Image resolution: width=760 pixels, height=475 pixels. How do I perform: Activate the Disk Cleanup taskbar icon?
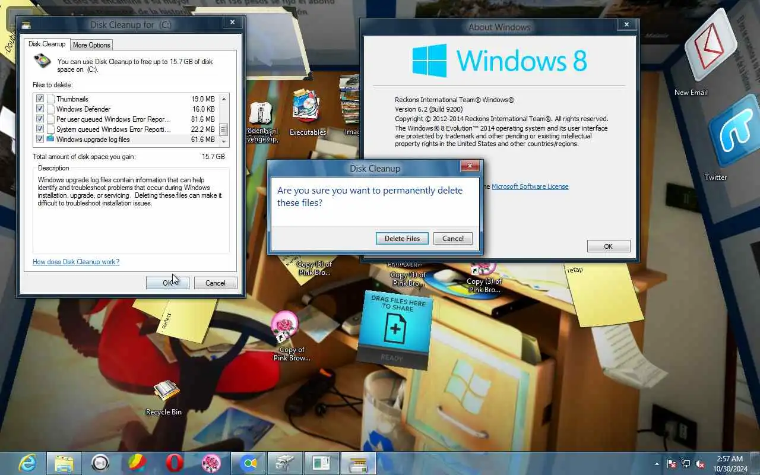click(x=358, y=463)
